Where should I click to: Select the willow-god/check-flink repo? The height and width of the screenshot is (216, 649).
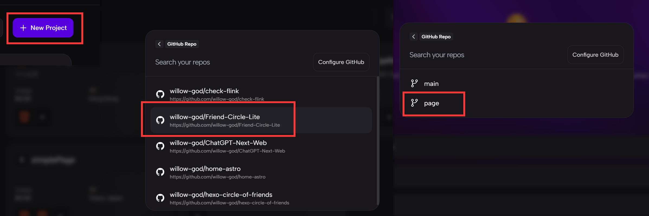(204, 91)
